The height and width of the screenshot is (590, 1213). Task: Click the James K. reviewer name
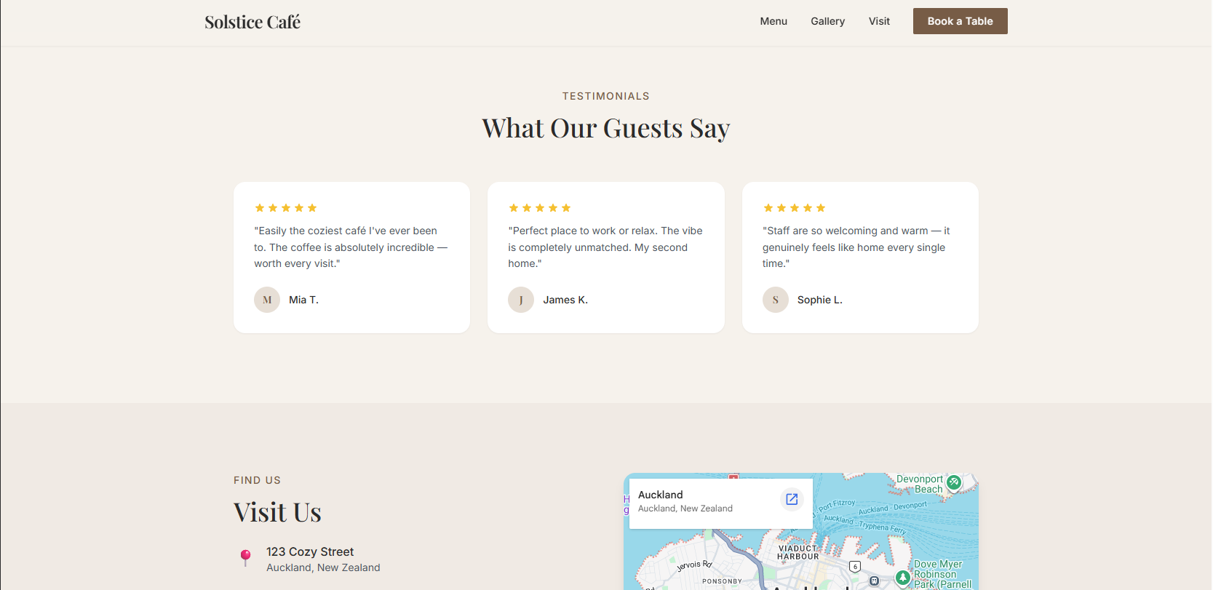pos(565,300)
